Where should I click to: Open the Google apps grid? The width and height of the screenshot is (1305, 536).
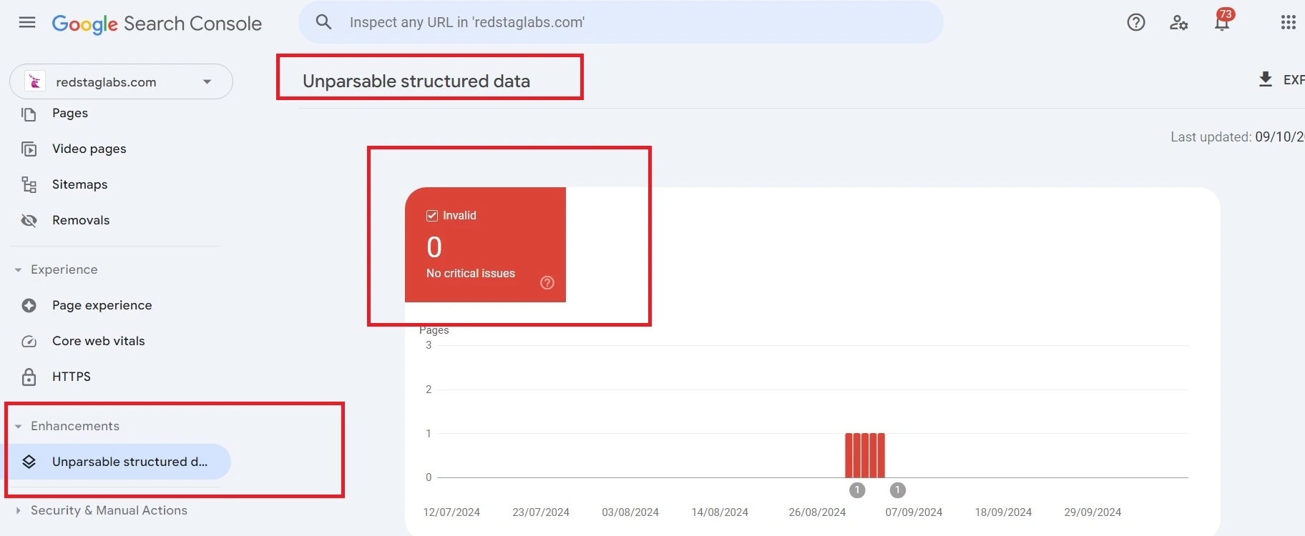point(1288,23)
